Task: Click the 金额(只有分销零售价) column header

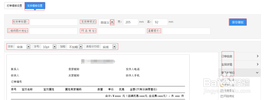Action: [143, 89]
